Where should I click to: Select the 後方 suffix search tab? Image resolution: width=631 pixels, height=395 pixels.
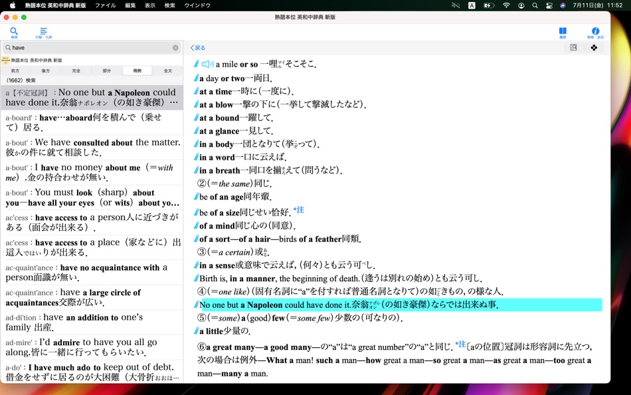coord(45,70)
